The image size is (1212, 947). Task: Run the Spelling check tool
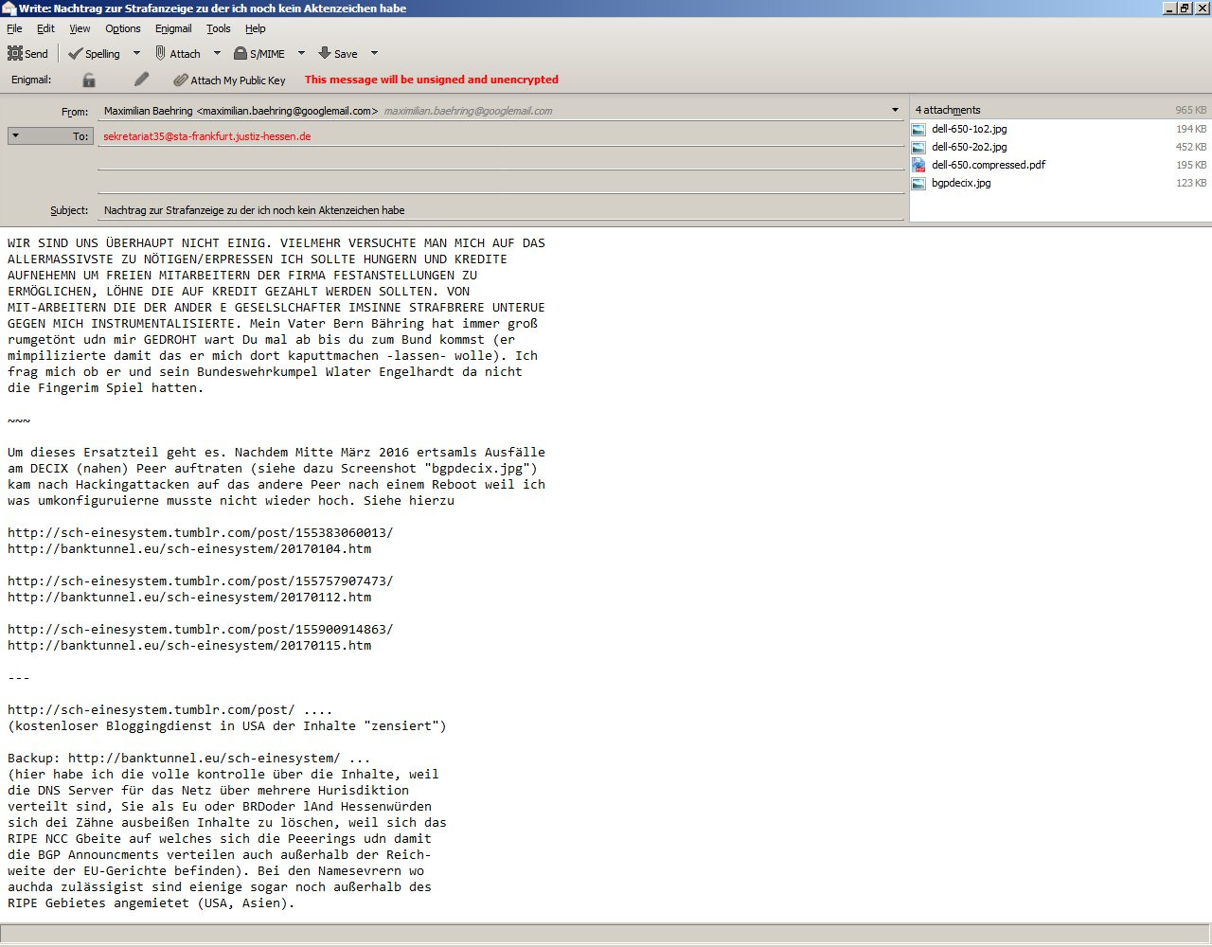point(94,54)
